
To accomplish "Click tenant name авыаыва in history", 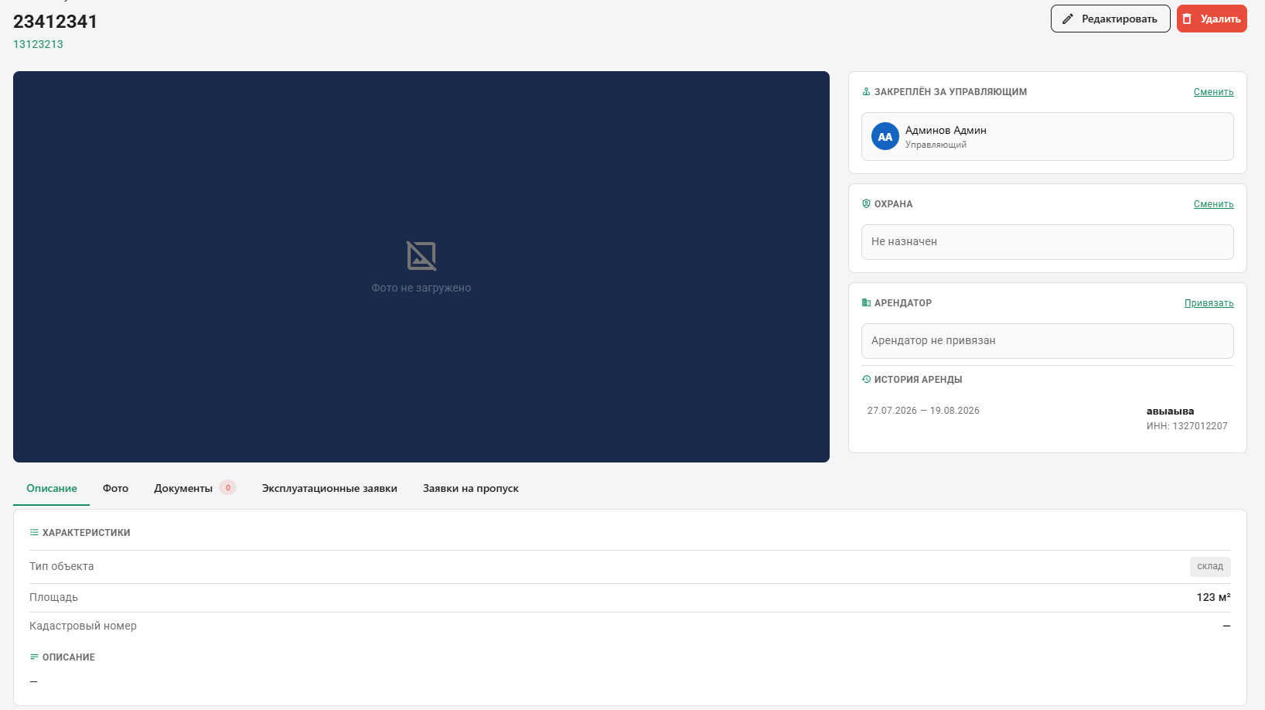I will [x=1170, y=411].
